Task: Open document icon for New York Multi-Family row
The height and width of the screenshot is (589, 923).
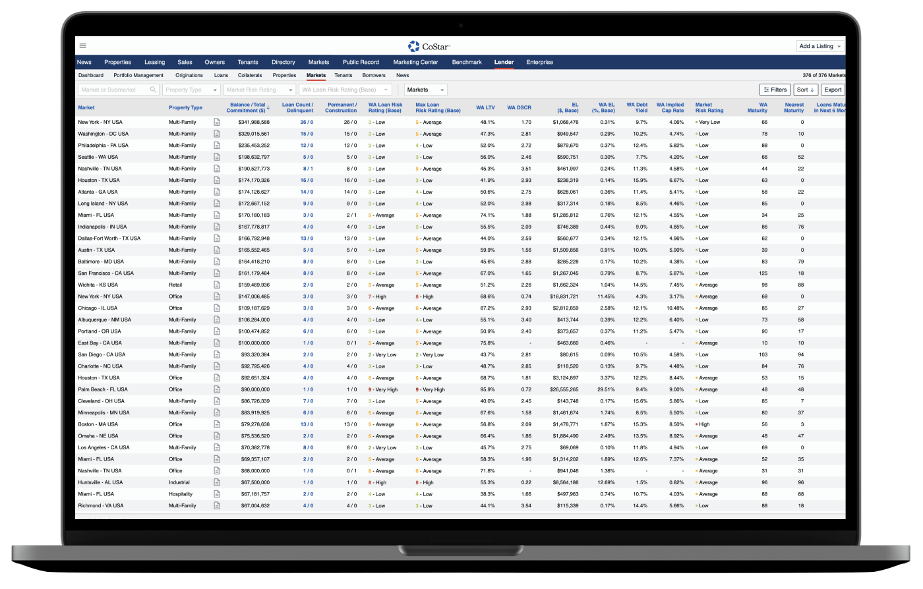Action: click(x=217, y=122)
